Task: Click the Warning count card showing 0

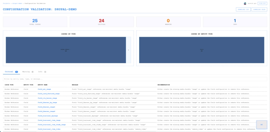Action: pos(168,22)
